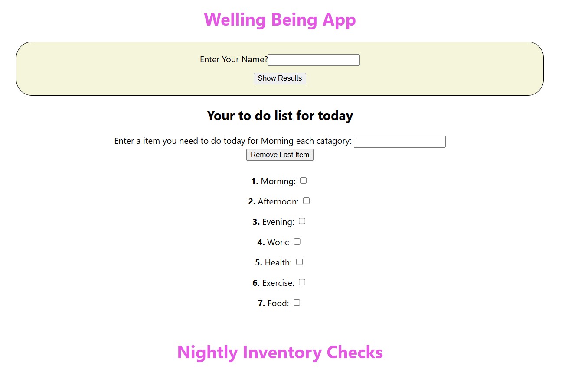The image size is (575, 369).
Task: Click the Enter Your Name text field
Action: [314, 60]
